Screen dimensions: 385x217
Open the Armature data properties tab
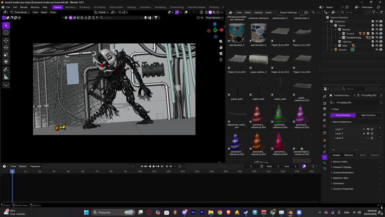pyautogui.click(x=324, y=157)
